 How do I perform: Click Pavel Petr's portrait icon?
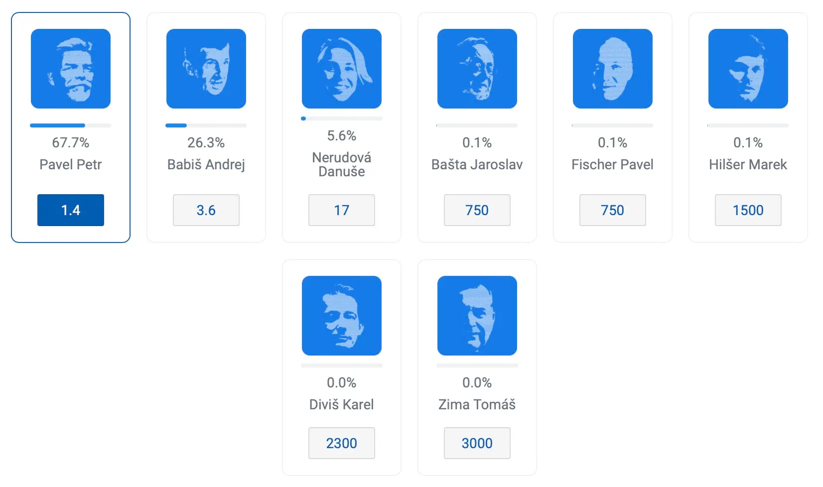(71, 69)
